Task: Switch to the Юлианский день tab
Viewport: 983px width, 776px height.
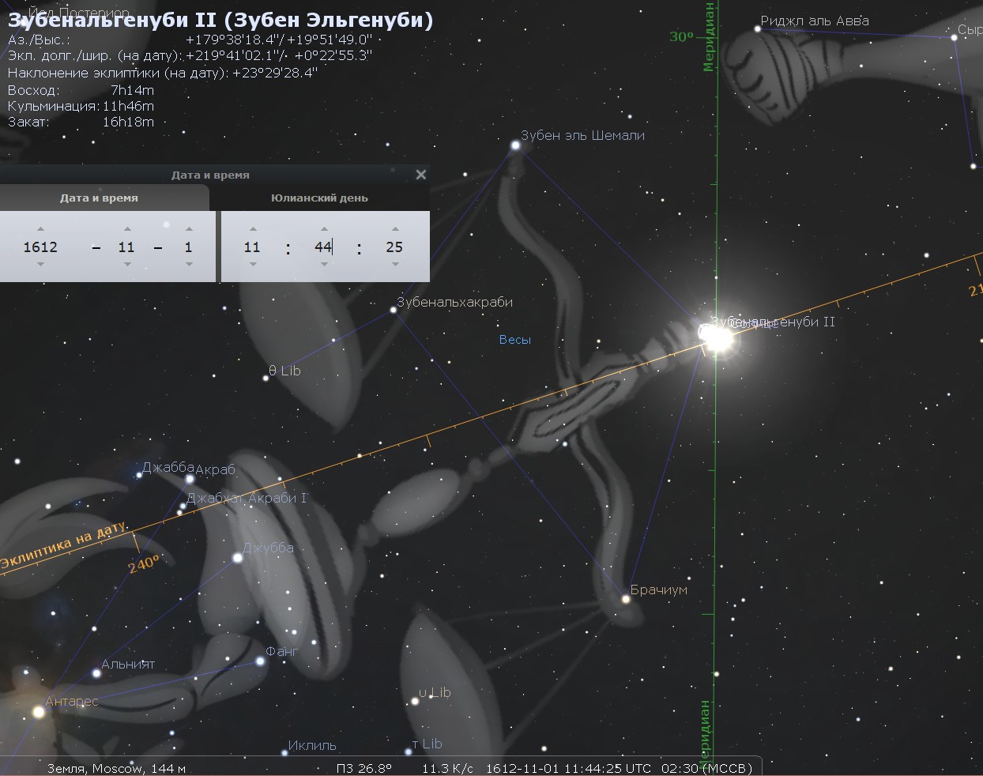Action: tap(319, 198)
